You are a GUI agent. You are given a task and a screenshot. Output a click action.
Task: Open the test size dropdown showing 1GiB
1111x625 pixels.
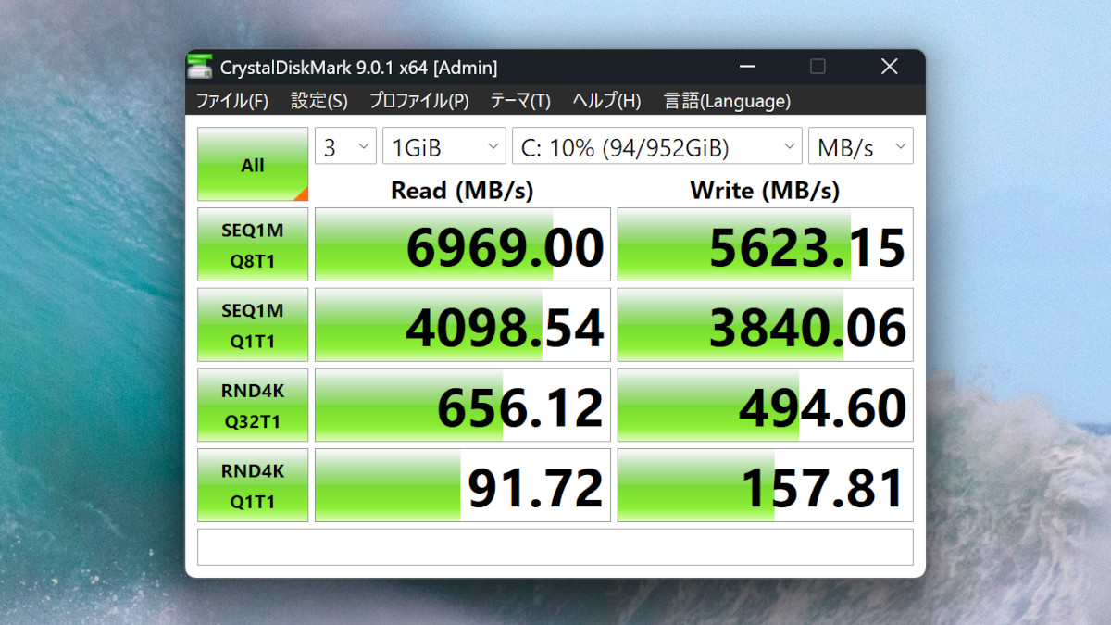[x=443, y=145]
